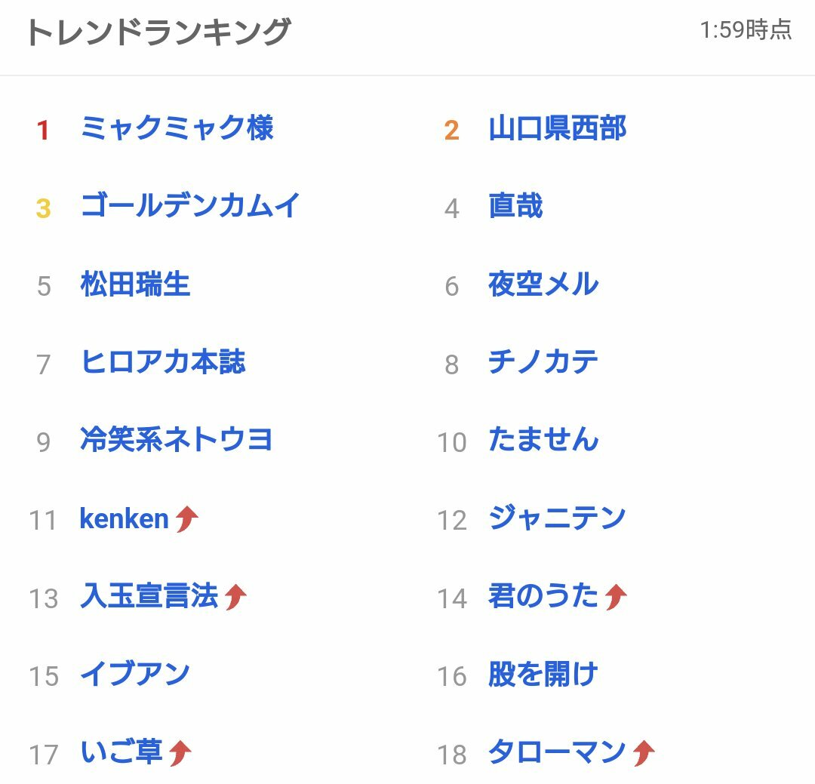Click the ヒロアカ本誌 trend link
Viewport: 815px width, 784px height.
point(163,362)
